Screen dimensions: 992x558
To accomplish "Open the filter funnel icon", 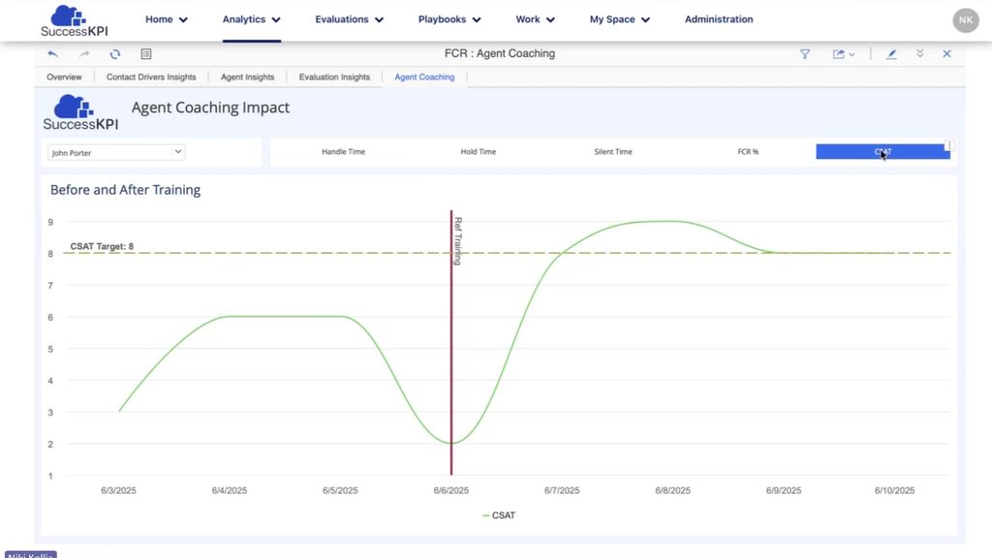I will 805,54.
